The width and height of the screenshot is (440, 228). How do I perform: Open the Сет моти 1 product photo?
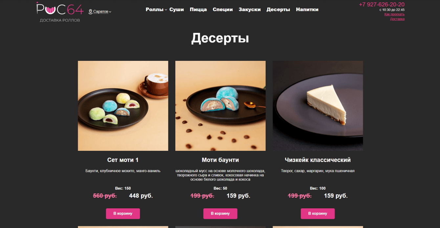pyautogui.click(x=123, y=106)
